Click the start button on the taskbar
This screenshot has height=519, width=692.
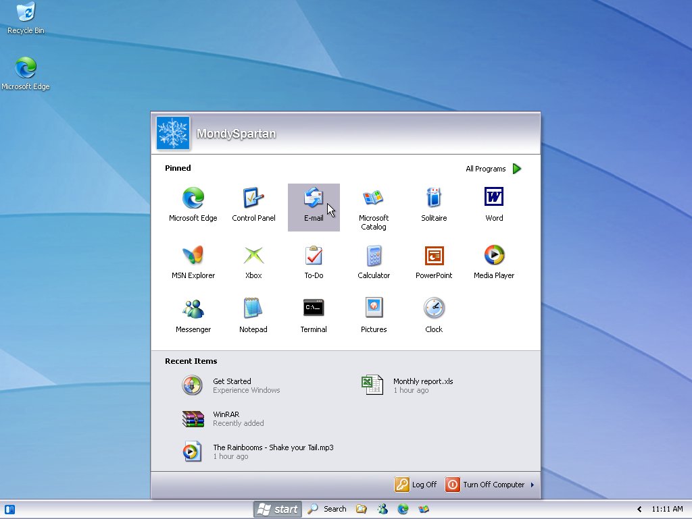pyautogui.click(x=278, y=510)
